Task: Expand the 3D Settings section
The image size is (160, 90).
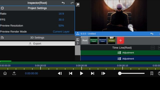Action: tap(37, 37)
